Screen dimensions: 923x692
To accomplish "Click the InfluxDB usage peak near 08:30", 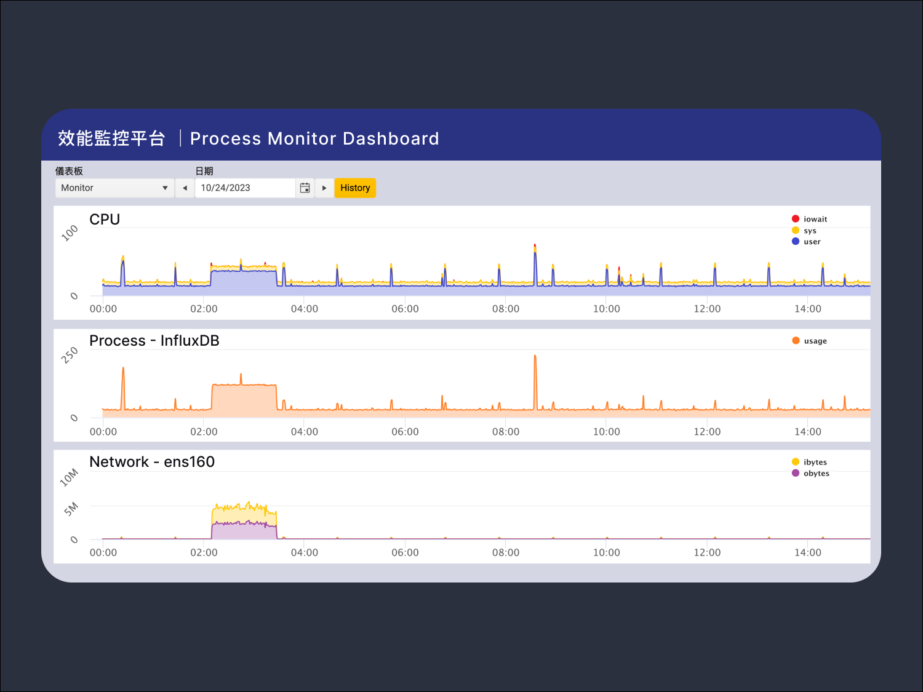I will click(x=535, y=357).
